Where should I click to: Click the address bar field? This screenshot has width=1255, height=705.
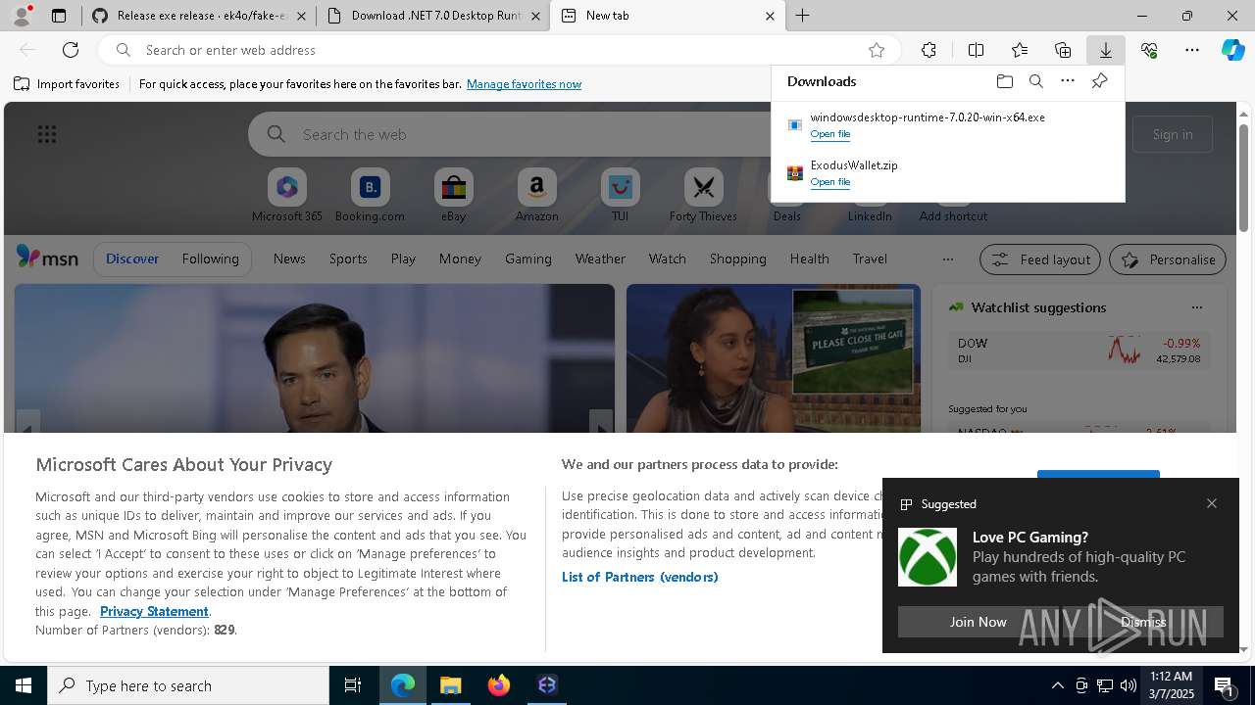[490, 50]
